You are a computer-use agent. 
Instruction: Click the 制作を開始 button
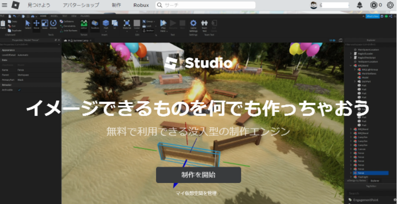[x=198, y=175]
